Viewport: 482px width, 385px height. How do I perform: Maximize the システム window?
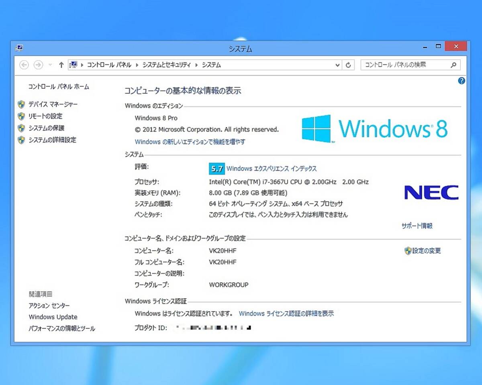pos(438,47)
